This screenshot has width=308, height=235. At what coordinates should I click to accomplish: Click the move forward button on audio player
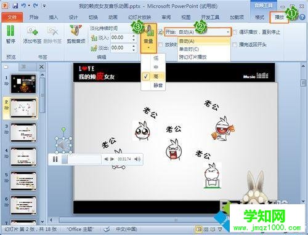click(112, 159)
